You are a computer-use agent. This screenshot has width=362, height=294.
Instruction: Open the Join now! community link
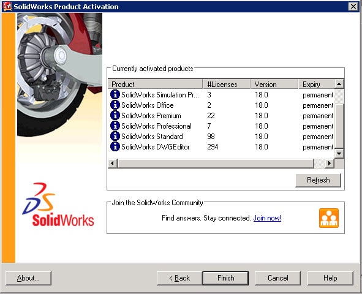coord(267,218)
